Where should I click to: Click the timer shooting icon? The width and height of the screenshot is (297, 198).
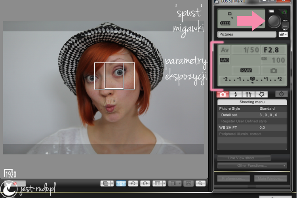[x=281, y=94]
